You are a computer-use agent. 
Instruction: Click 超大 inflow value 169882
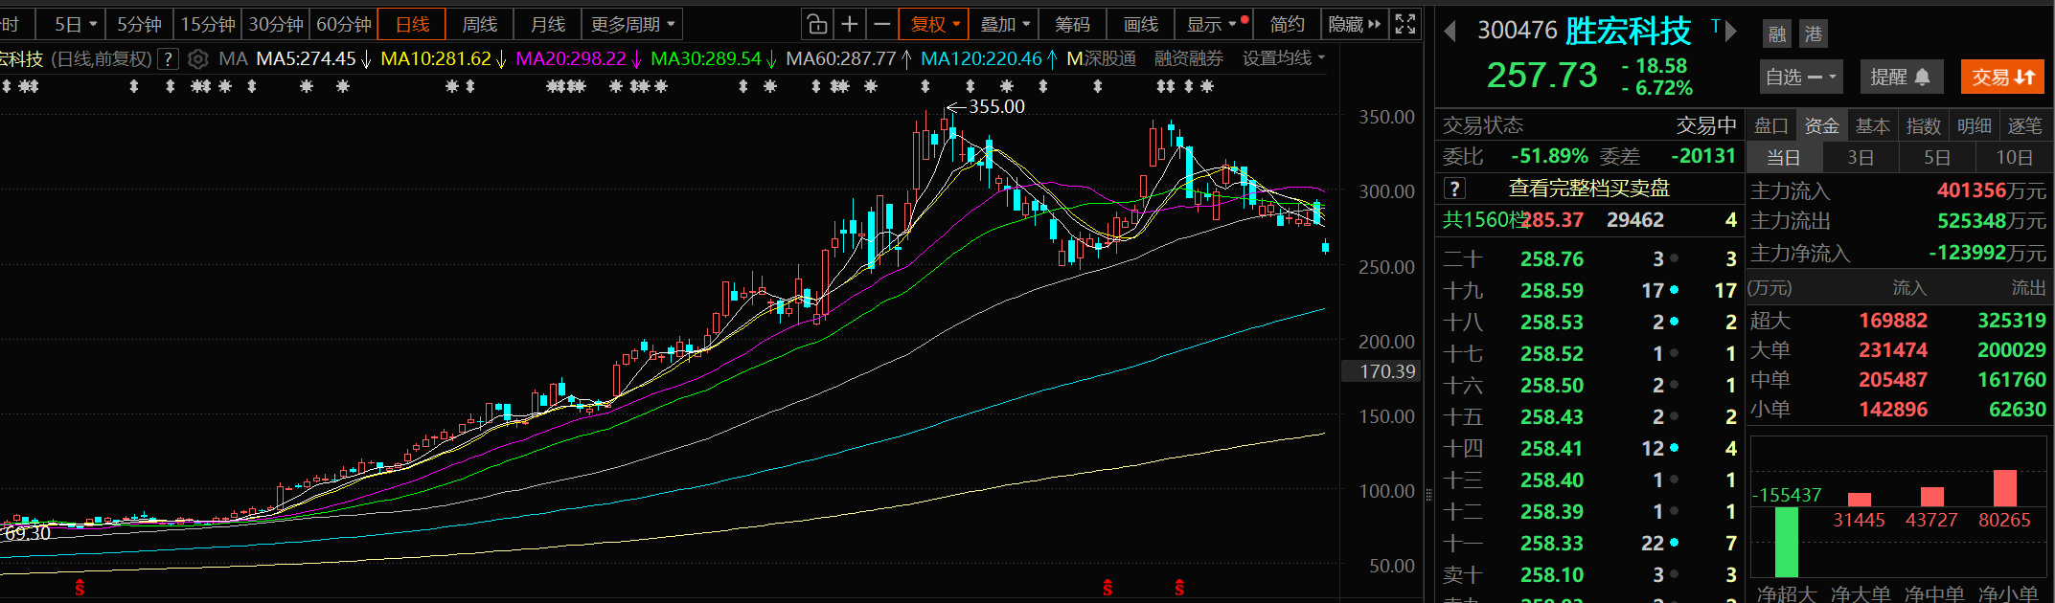click(x=1893, y=321)
